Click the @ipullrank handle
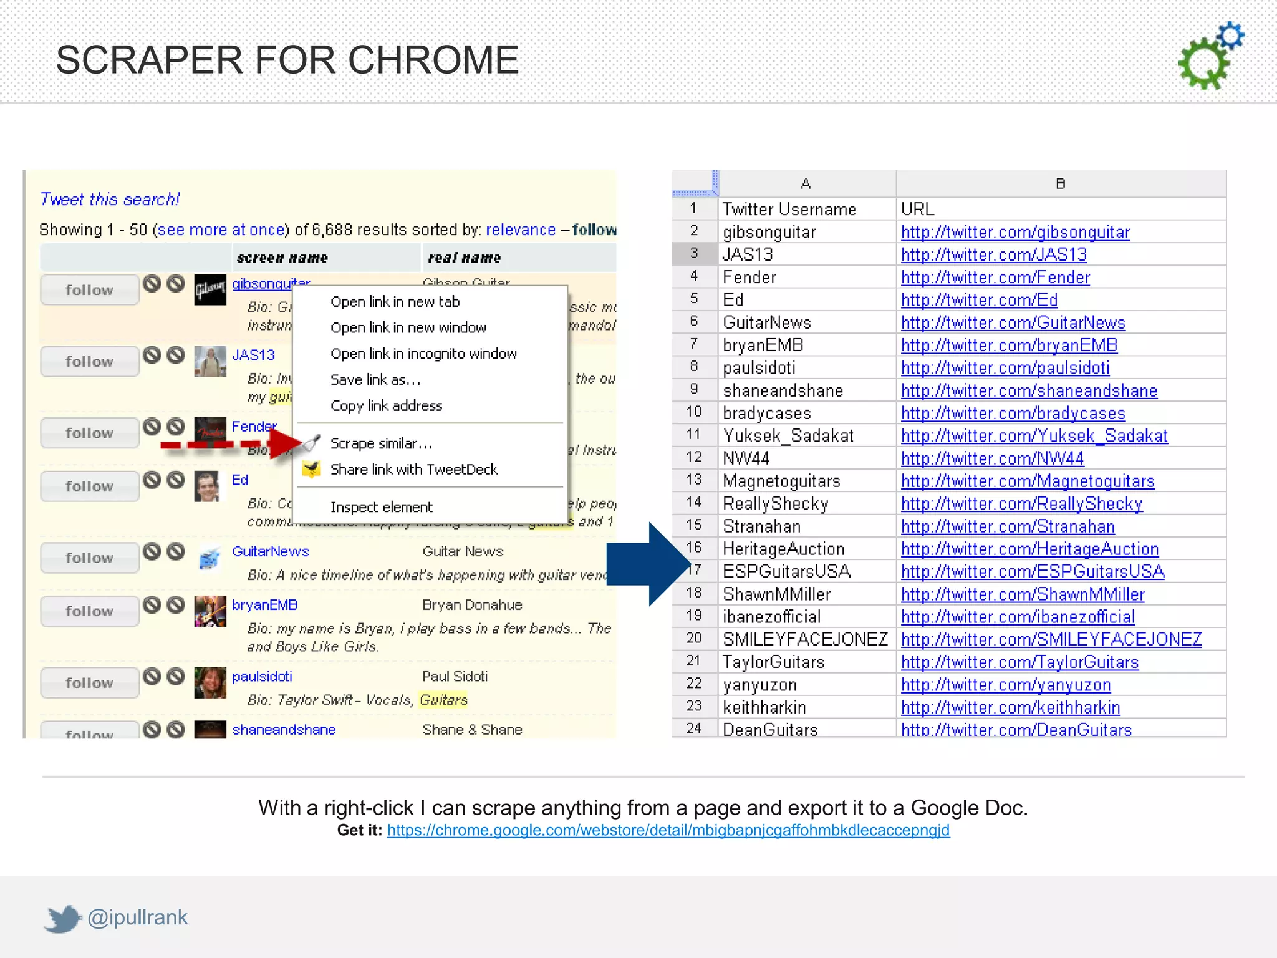 137,917
